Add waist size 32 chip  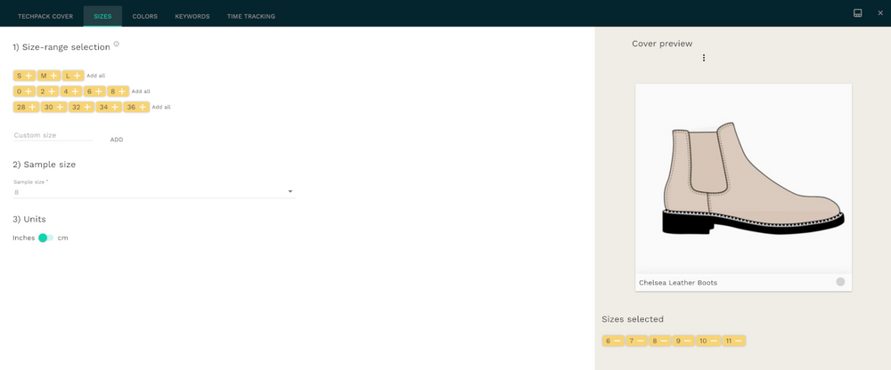pyautogui.click(x=87, y=107)
